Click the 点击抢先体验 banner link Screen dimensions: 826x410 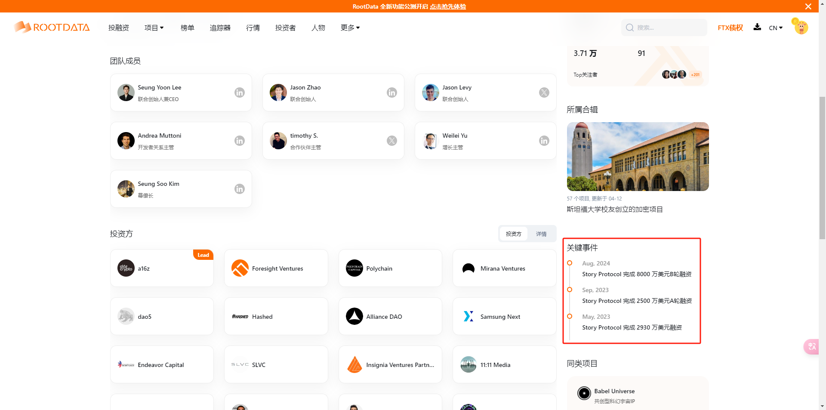(448, 6)
